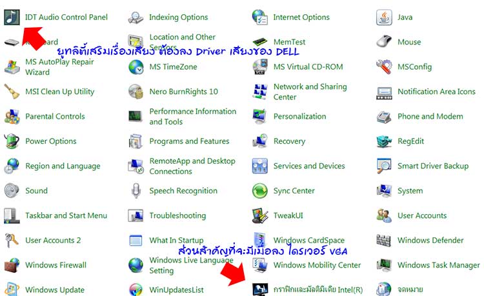Open the User Accounts people icon
This screenshot has height=296, width=484.
tap(384, 215)
